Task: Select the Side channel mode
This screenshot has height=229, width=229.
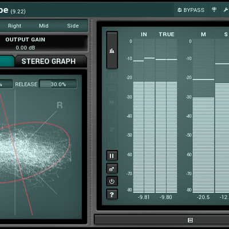Action: pyautogui.click(x=73, y=26)
